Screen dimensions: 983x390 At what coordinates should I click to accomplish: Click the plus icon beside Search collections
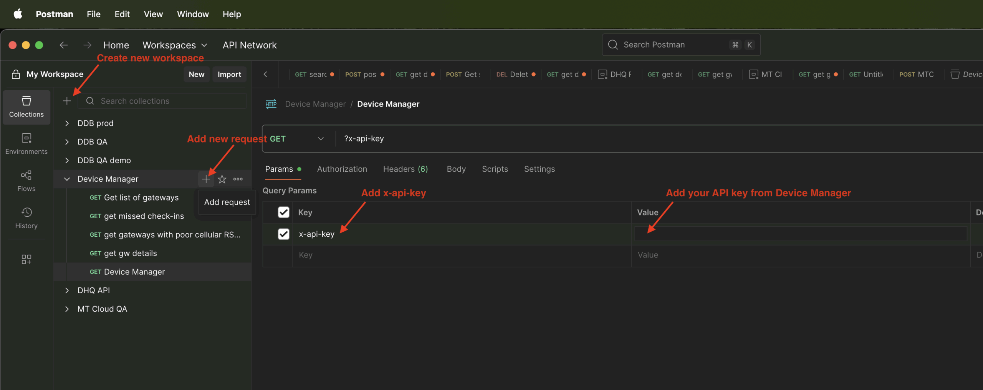point(67,101)
